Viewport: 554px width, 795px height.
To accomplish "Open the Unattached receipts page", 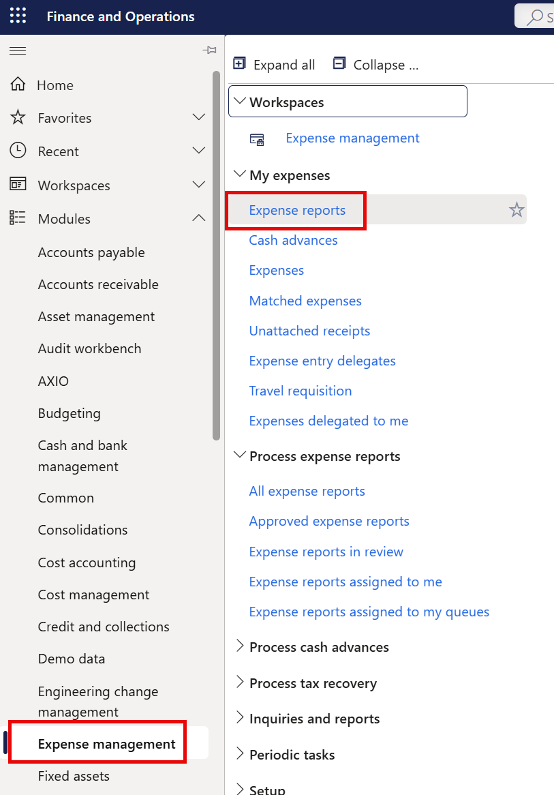I will (309, 331).
